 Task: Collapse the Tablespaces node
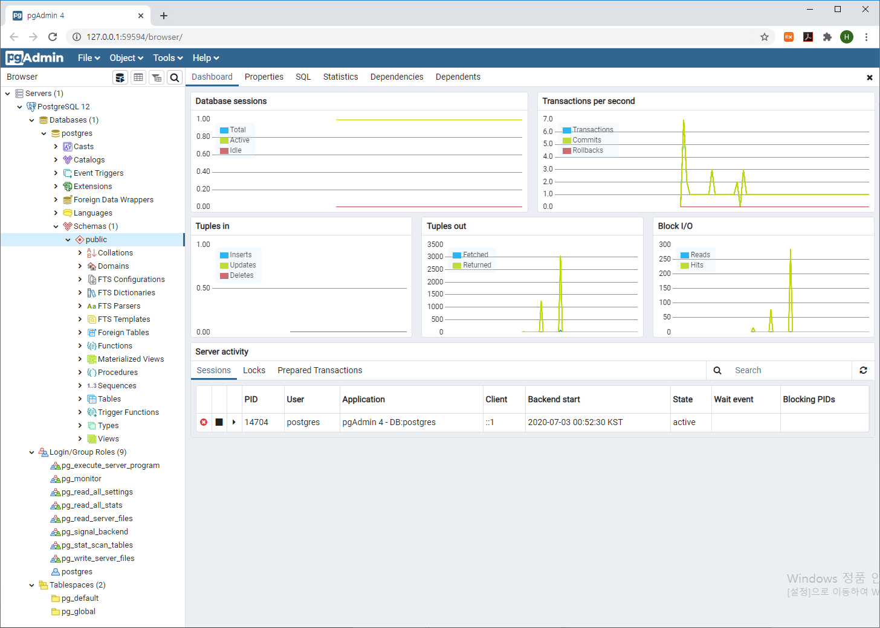(31, 585)
